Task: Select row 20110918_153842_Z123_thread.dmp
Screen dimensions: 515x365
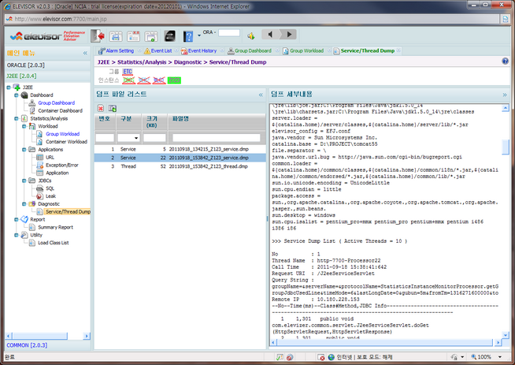Action: point(180,166)
